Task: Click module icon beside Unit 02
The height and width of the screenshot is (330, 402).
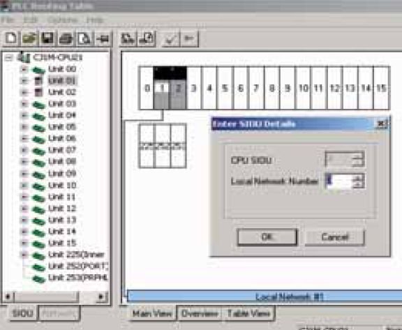Action: tap(38, 93)
